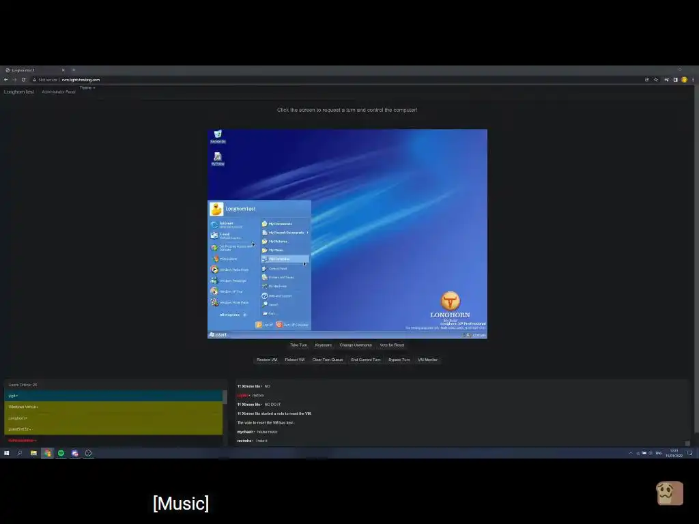
Task: Go back in the browser
Action: 5,80
